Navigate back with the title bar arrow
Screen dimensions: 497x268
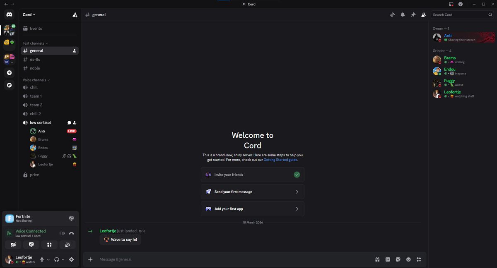[6, 4]
